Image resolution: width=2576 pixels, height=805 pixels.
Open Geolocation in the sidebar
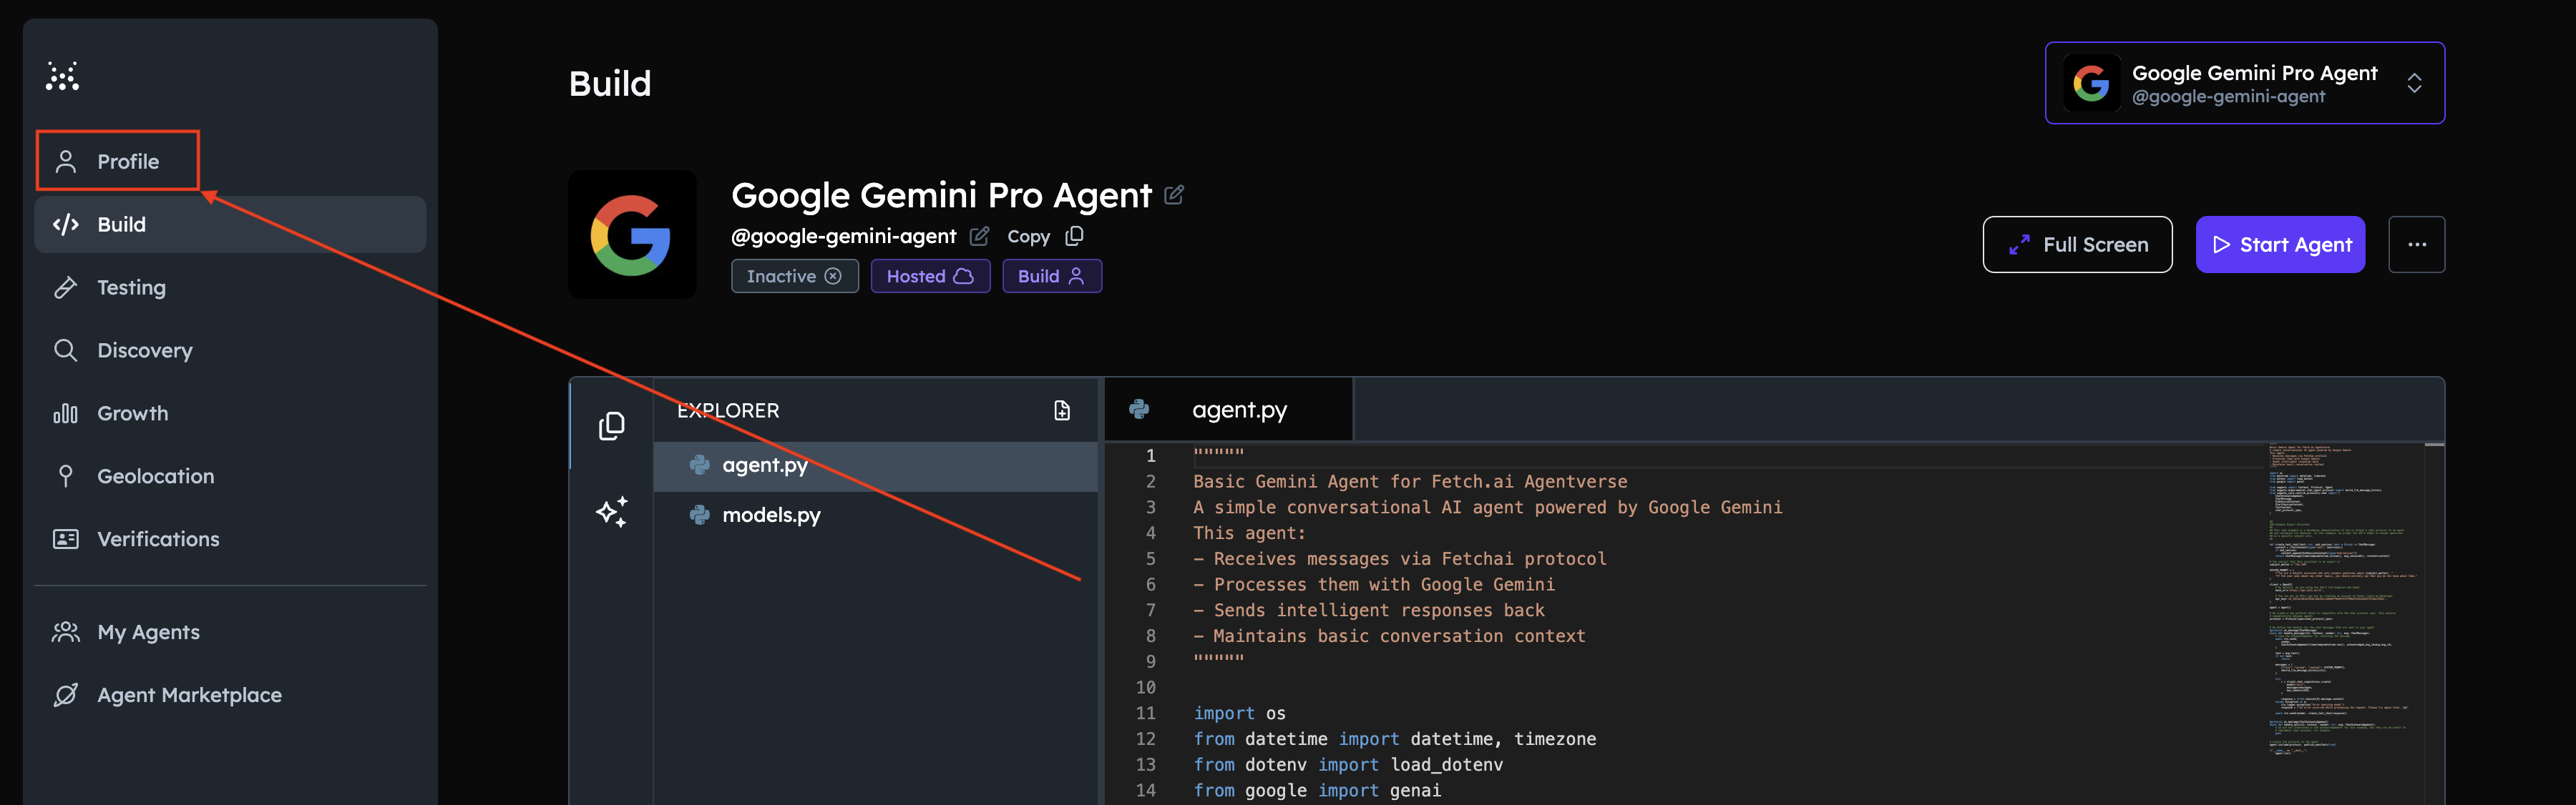[230, 476]
